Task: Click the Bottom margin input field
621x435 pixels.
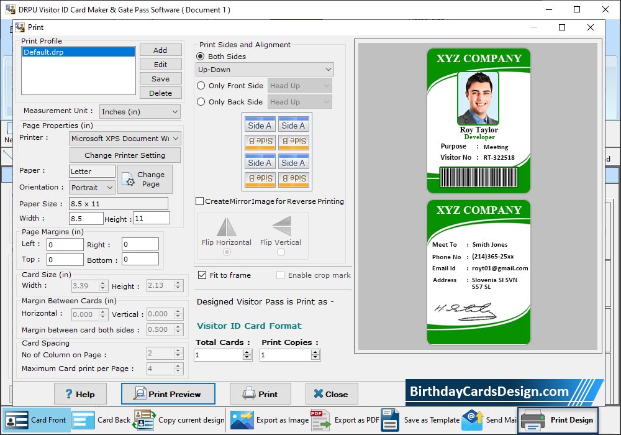Action: pyautogui.click(x=140, y=259)
